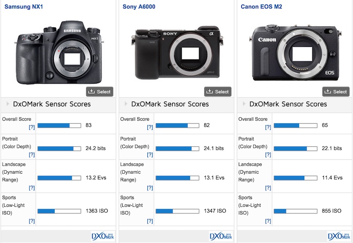This screenshot has width=353, height=243.
Task: Click the Samsung NX1 camera image
Action: pyautogui.click(x=60, y=53)
